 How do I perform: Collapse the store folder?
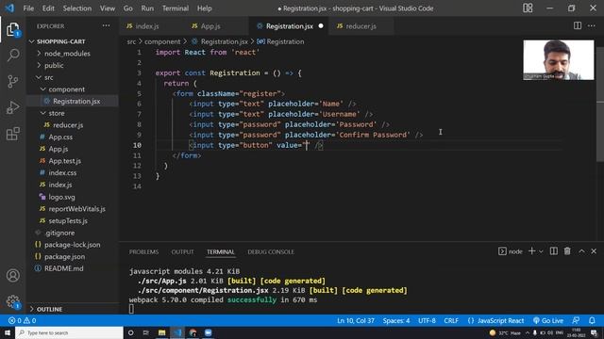[57, 113]
